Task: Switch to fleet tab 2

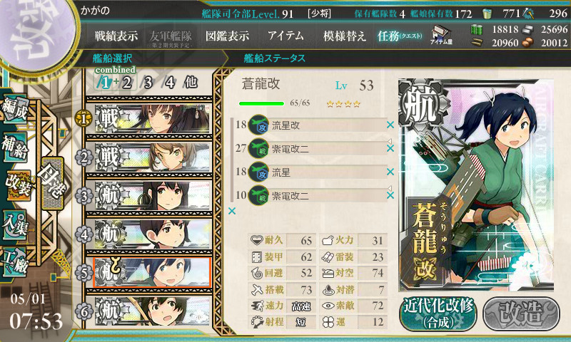Action: tap(127, 83)
